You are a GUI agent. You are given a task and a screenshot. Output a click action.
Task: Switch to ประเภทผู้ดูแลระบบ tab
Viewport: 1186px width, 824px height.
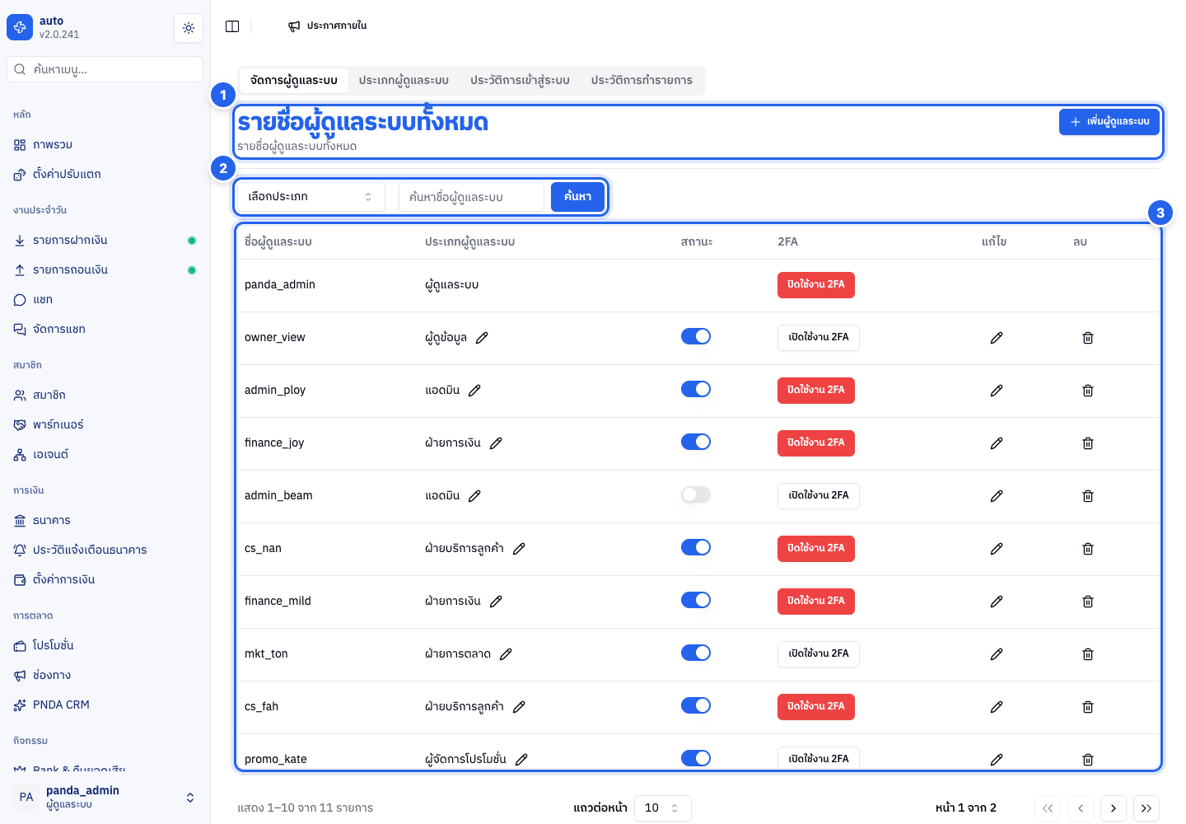[404, 81]
